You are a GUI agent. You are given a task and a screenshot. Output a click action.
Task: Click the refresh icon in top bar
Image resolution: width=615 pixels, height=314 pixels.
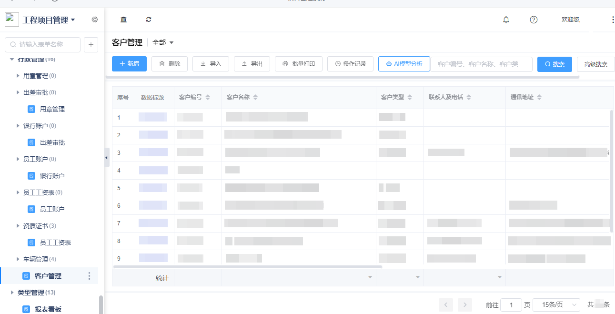click(x=149, y=20)
